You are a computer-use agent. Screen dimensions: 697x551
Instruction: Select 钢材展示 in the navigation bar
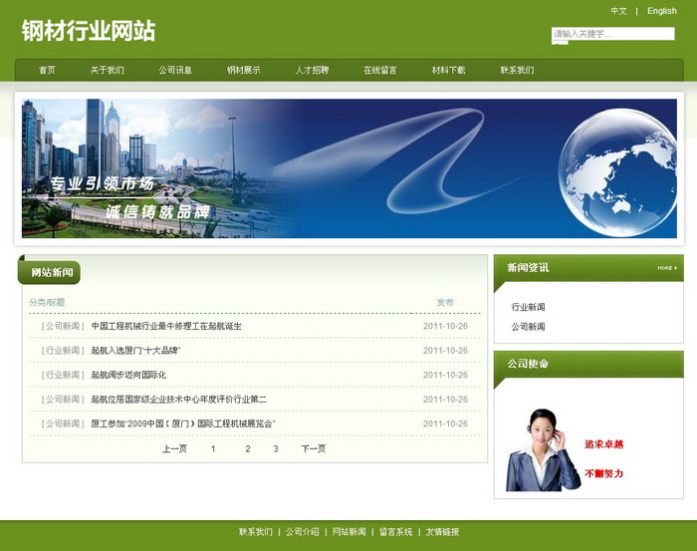[x=244, y=71]
